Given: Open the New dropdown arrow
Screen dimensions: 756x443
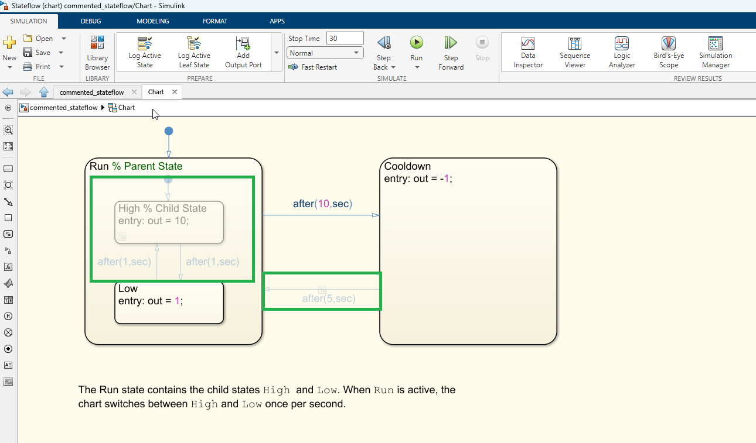Looking at the screenshot, I should tap(9, 67).
